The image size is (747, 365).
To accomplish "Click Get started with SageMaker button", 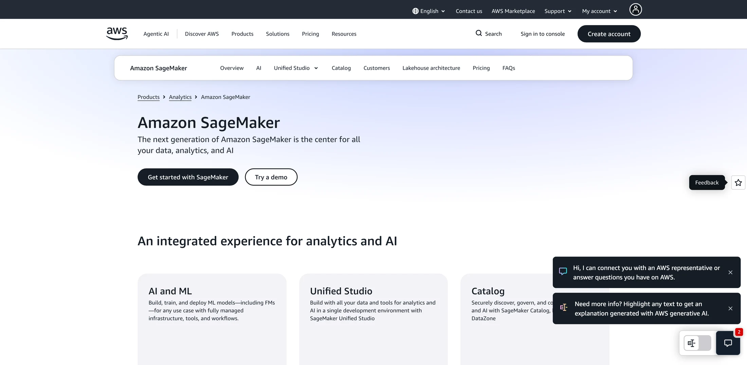I will 188,177.
